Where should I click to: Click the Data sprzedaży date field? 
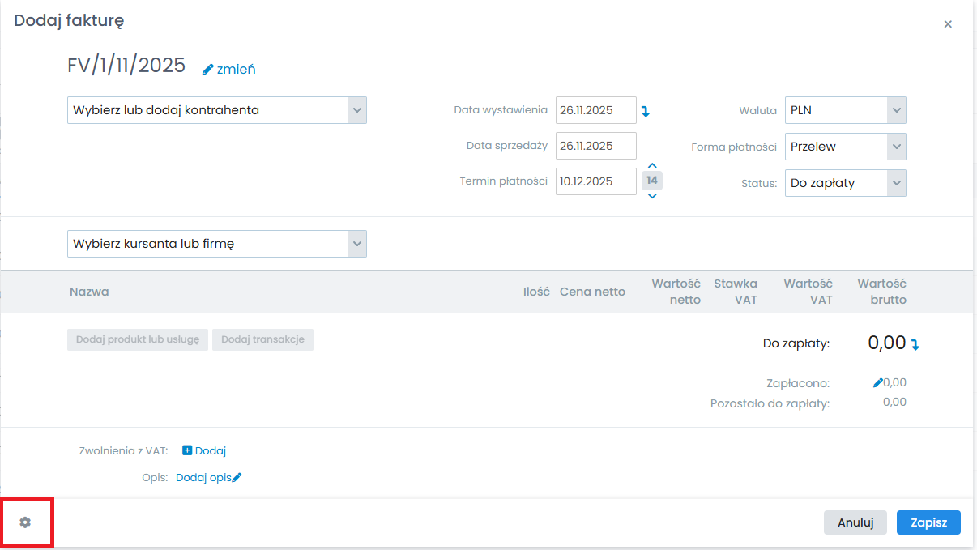tap(595, 147)
